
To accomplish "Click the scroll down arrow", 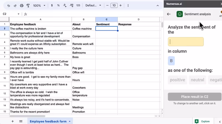I will pyautogui.click(x=162, y=113).
